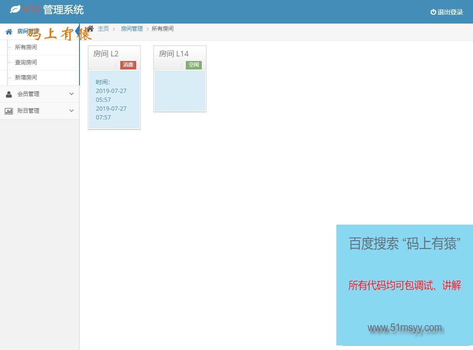Click the home icon beside 房间管理 in sidebar
The height and width of the screenshot is (350, 473).
click(8, 32)
